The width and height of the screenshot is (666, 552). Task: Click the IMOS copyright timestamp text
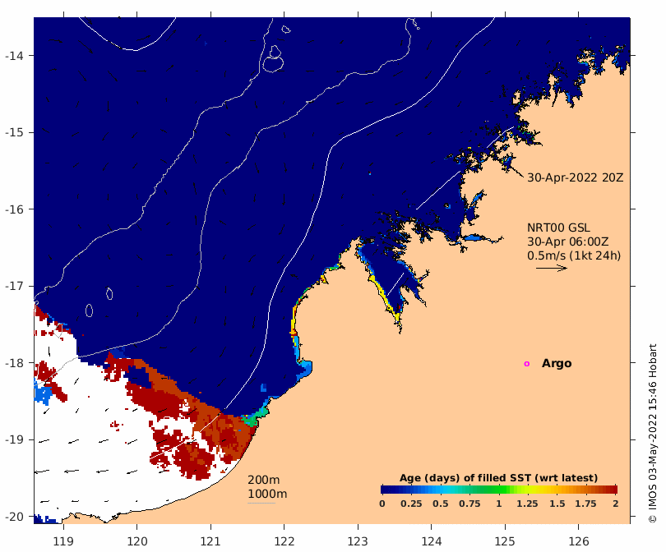coord(652,433)
